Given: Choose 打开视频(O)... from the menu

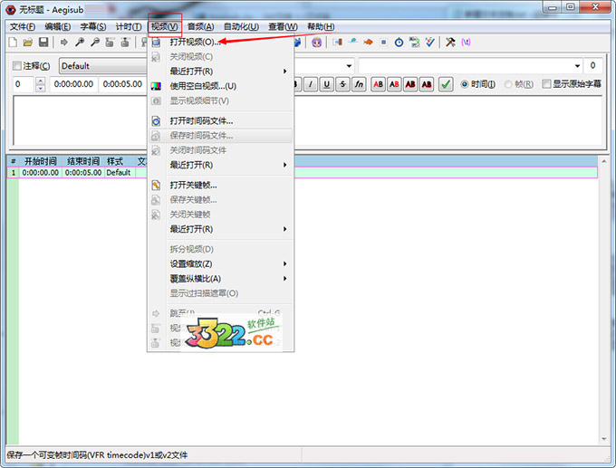Looking at the screenshot, I should (221, 42).
